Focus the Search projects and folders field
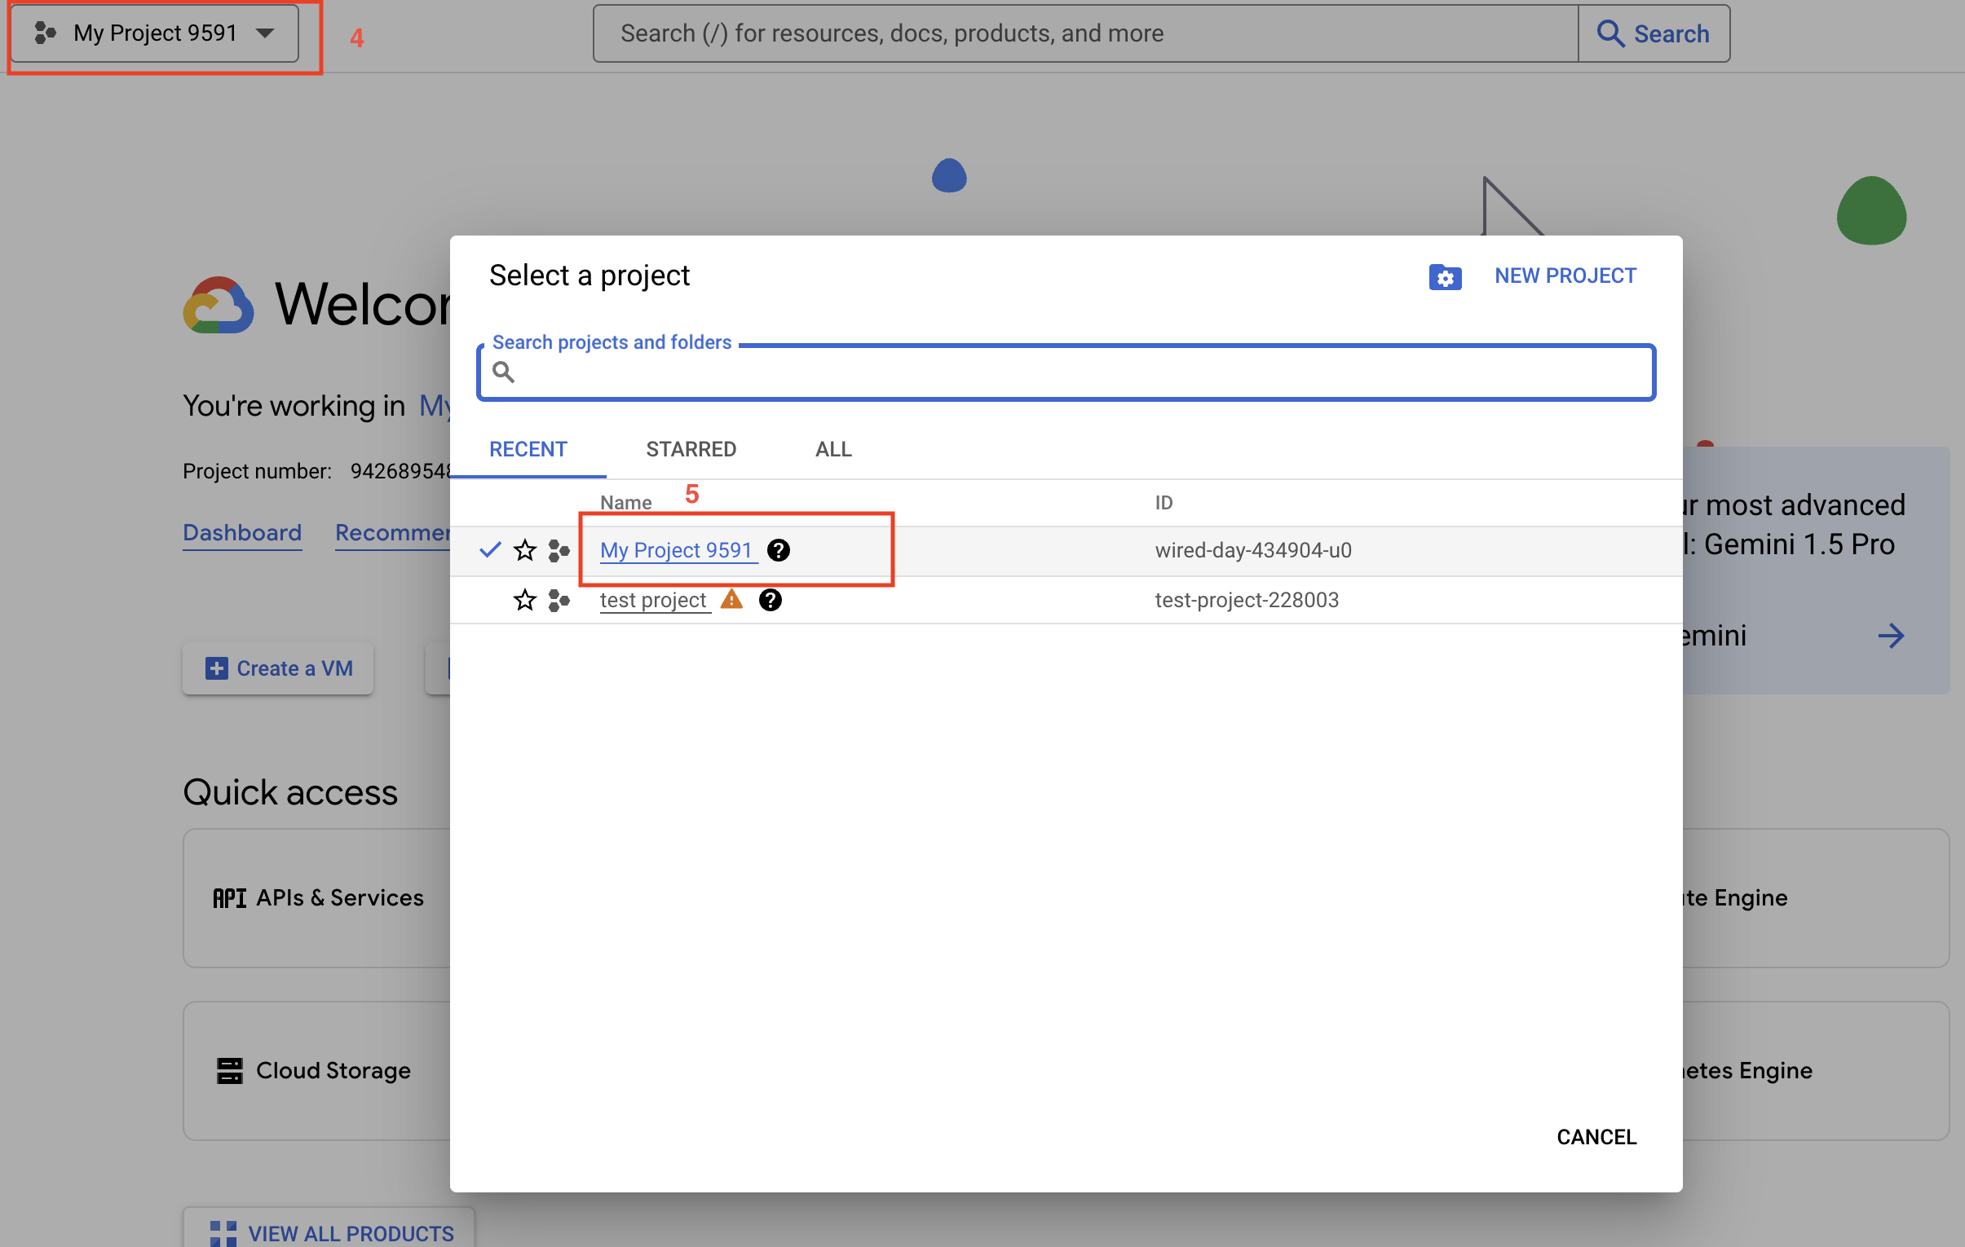The width and height of the screenshot is (1965, 1247). pyautogui.click(x=1066, y=372)
